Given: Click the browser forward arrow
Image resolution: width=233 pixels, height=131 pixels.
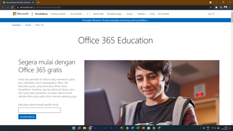Looking at the screenshot, I should (7, 7).
